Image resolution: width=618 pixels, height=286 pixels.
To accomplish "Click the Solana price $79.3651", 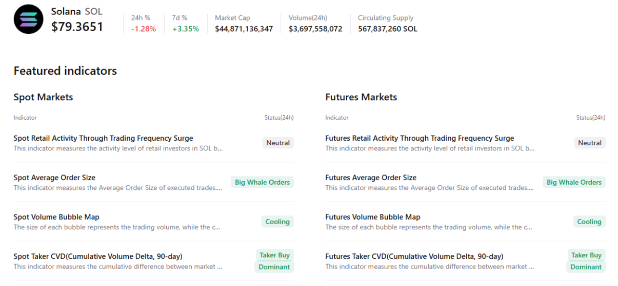I will pyautogui.click(x=77, y=27).
